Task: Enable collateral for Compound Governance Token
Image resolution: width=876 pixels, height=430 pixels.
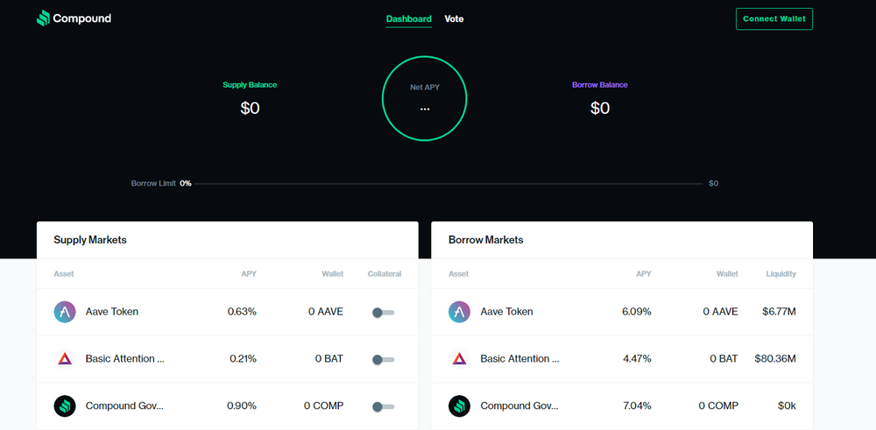Action: click(384, 407)
